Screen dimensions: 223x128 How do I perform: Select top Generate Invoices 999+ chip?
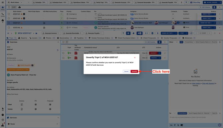[x=122, y=2]
